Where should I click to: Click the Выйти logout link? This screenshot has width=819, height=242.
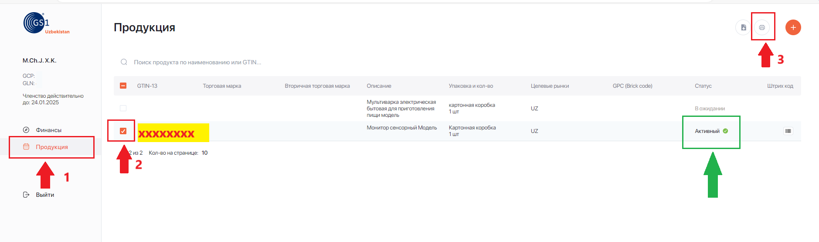(45, 195)
